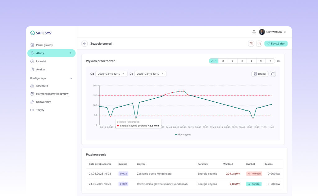Select the 7 days range option
This screenshot has height=196, width=318.
pyautogui.click(x=270, y=61)
